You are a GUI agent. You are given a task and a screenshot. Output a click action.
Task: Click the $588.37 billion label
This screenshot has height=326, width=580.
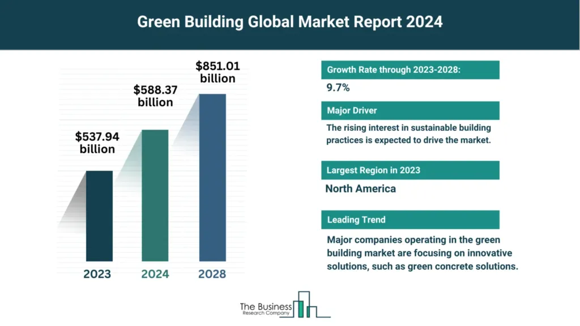156,96
